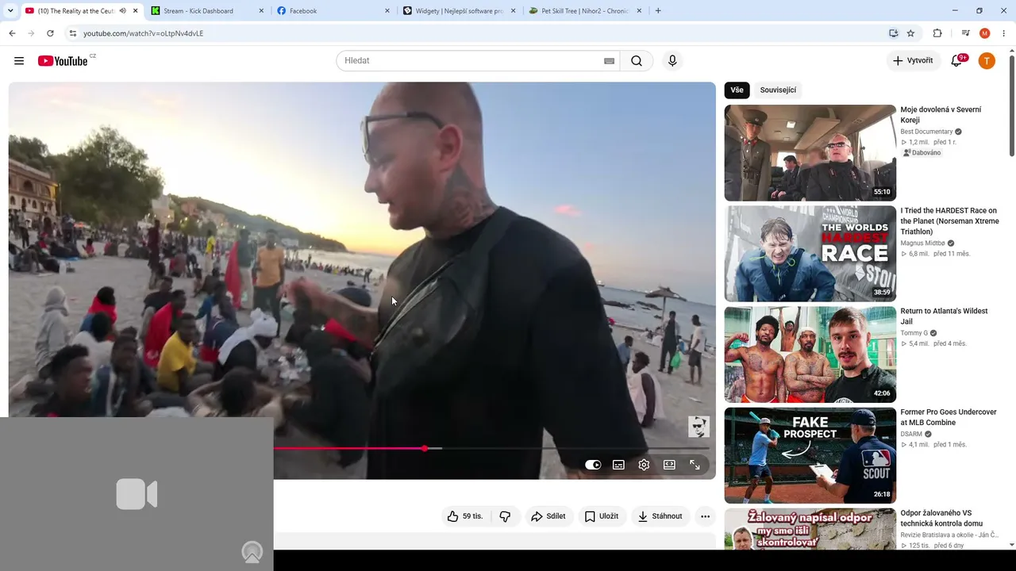Open the notifications bell
This screenshot has width=1016, height=571.
pyautogui.click(x=956, y=61)
